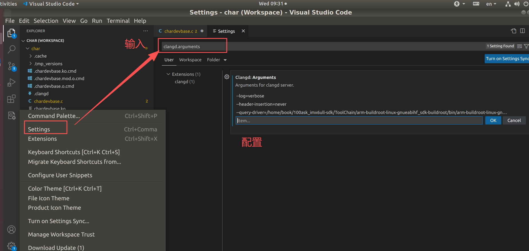Cancel adding the argument item

click(514, 121)
